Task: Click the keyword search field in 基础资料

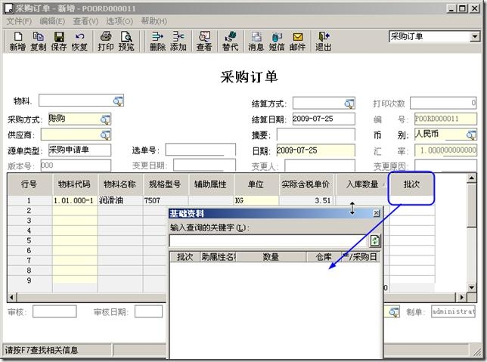Action: (x=268, y=240)
